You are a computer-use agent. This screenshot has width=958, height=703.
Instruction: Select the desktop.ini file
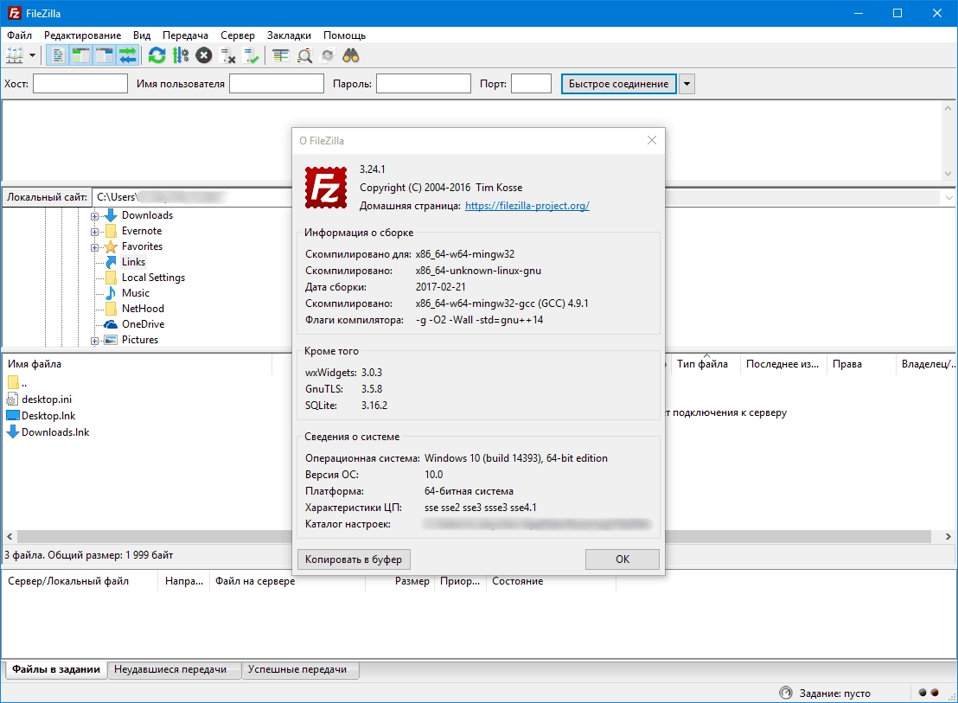(47, 399)
